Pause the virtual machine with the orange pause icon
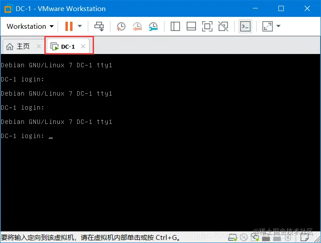This screenshot has width=321, height=243. pos(69,27)
